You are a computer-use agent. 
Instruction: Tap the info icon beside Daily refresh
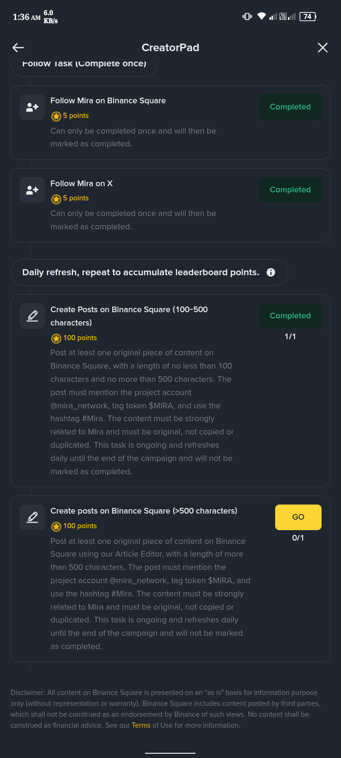271,272
